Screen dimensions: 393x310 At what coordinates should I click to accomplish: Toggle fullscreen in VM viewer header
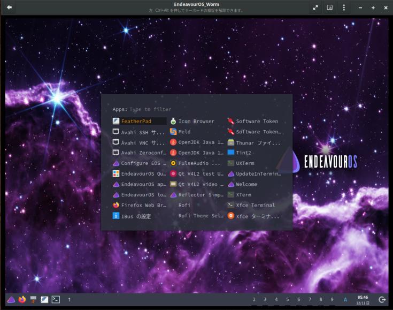[315, 7]
